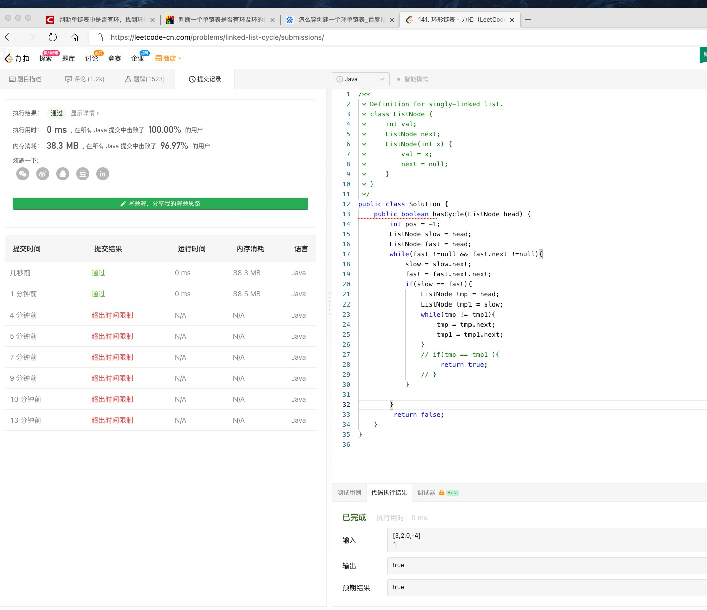Click the 提交结果 column header
Screen dimensions: 707x610
click(108, 249)
